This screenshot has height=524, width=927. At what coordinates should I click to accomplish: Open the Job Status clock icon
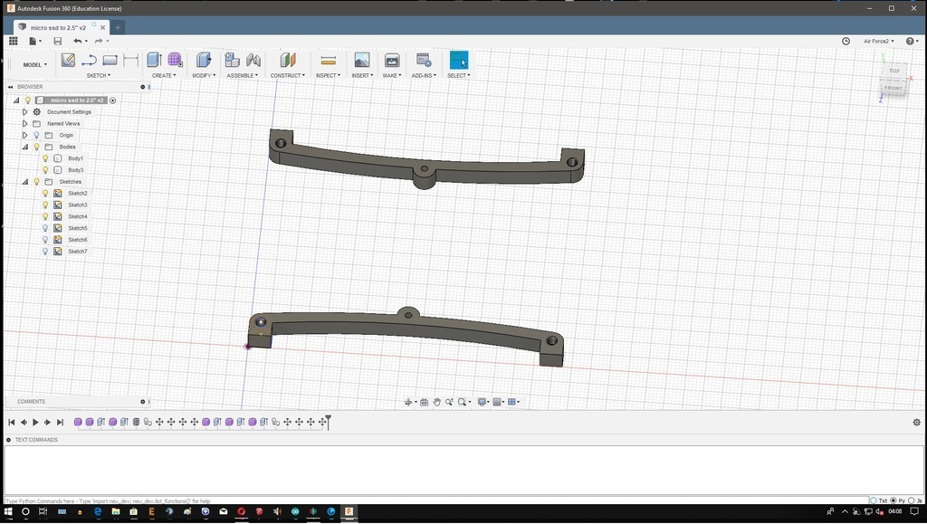click(x=846, y=41)
